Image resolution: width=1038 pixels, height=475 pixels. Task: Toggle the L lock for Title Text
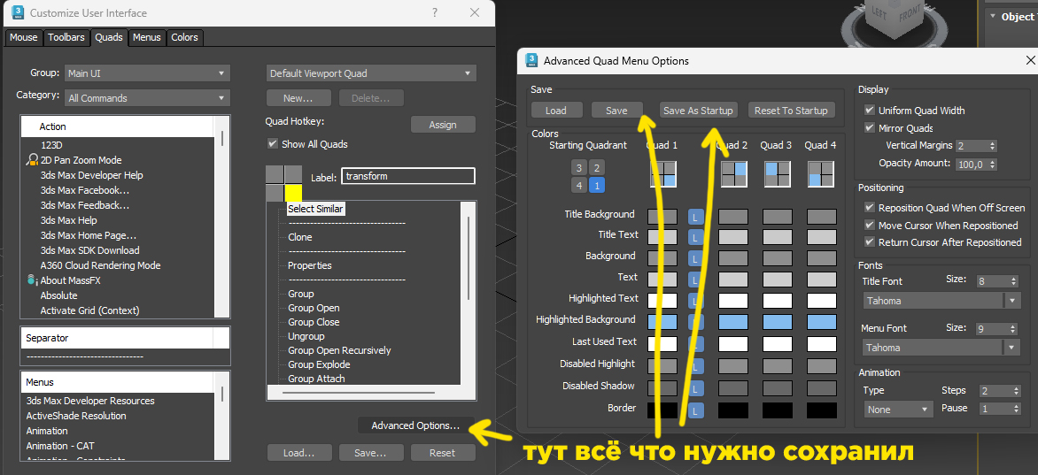point(696,237)
